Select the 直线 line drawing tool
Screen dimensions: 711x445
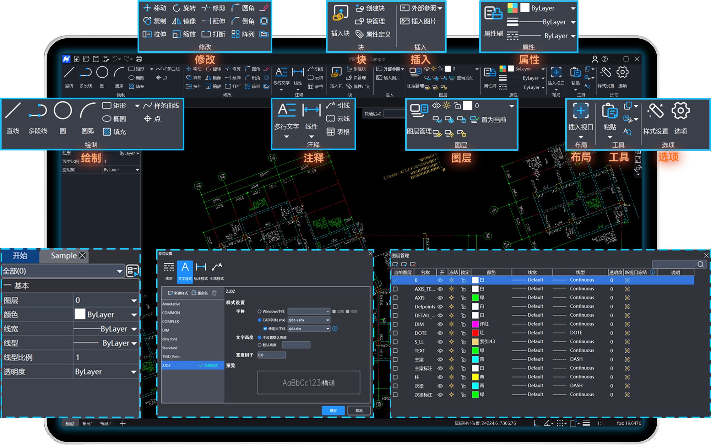click(14, 111)
